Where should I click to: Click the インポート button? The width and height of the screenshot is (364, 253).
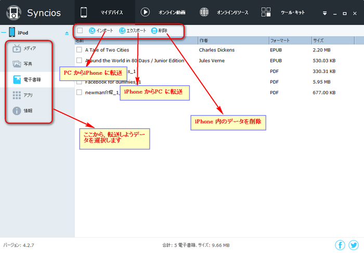tap(101, 30)
